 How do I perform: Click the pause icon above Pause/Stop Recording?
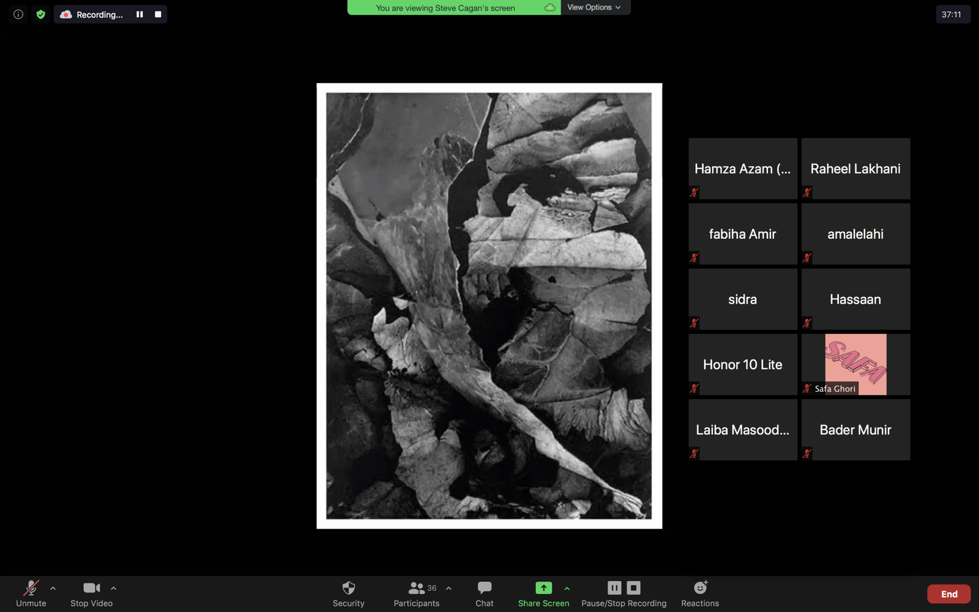(x=614, y=588)
